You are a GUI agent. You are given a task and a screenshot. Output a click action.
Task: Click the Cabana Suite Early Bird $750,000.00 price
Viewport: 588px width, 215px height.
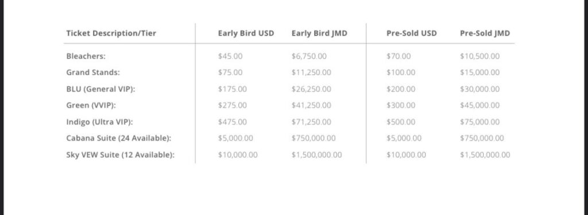point(314,138)
